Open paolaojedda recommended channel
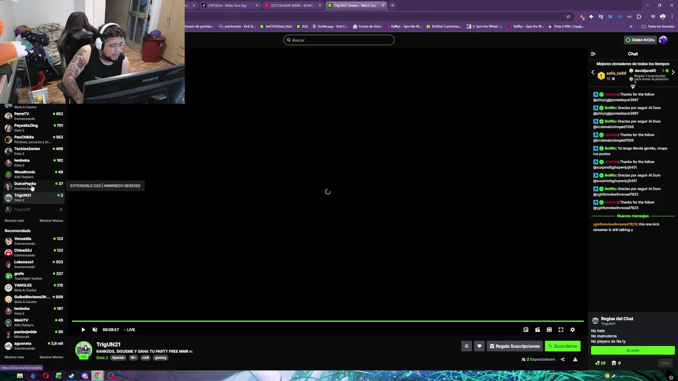 click(x=33, y=334)
